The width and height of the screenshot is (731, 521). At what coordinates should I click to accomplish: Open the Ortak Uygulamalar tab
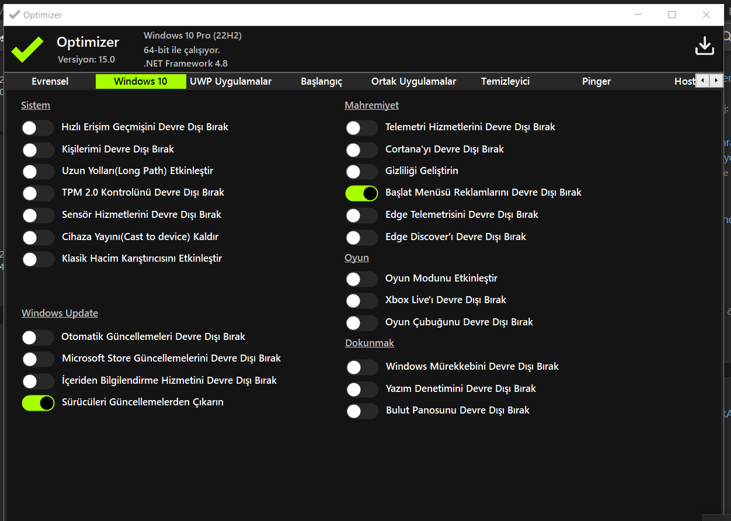413,81
